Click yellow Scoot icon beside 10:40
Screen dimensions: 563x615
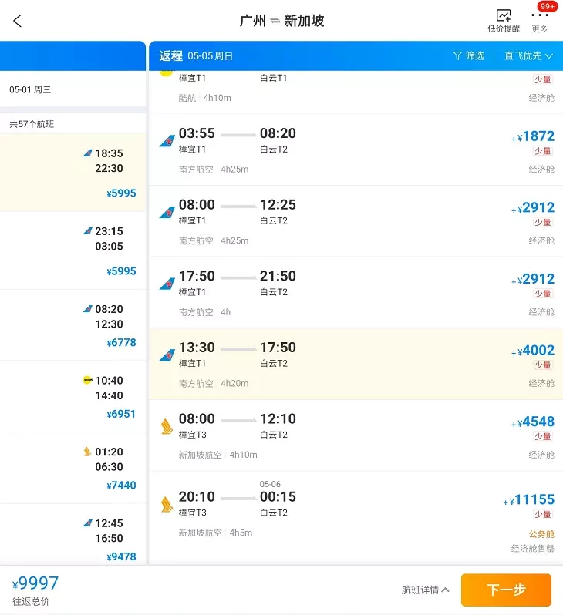pos(88,380)
